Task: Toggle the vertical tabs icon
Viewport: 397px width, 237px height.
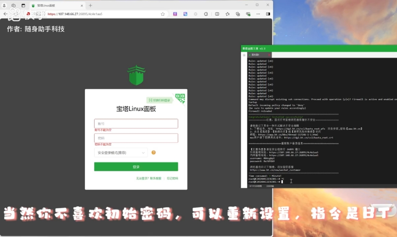Action: pos(23,5)
